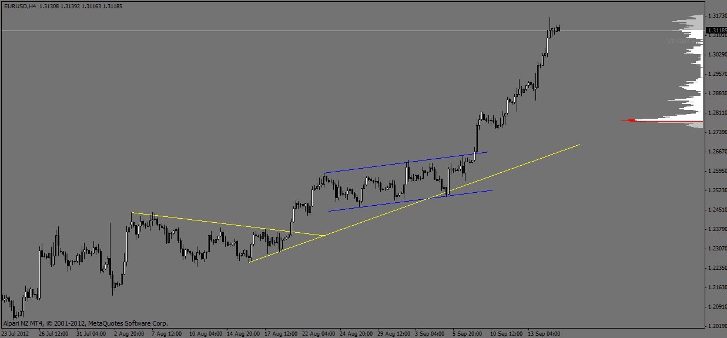Click the white volume profile histogram
This screenshot has height=338, width=727.
tap(689, 71)
